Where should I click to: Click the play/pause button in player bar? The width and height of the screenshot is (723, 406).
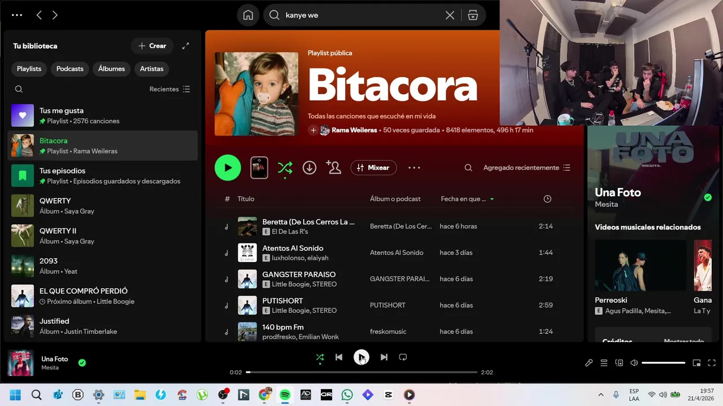361,357
